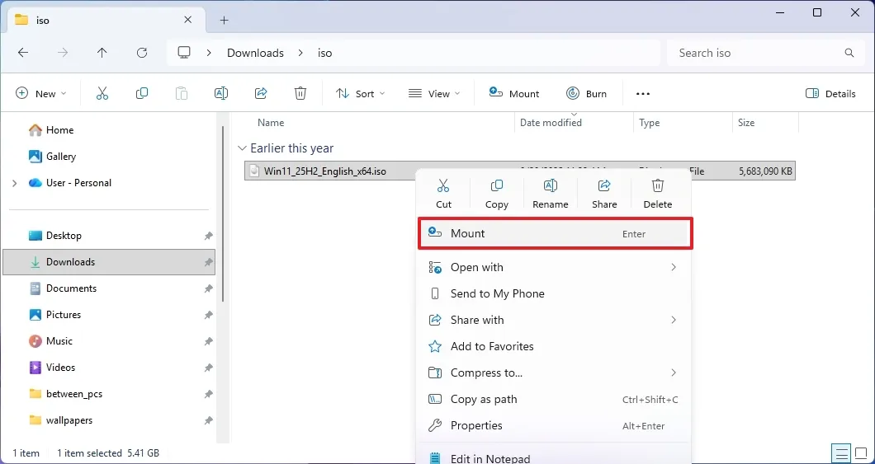Open the See more ellipsis menu
875x464 pixels.
click(643, 94)
